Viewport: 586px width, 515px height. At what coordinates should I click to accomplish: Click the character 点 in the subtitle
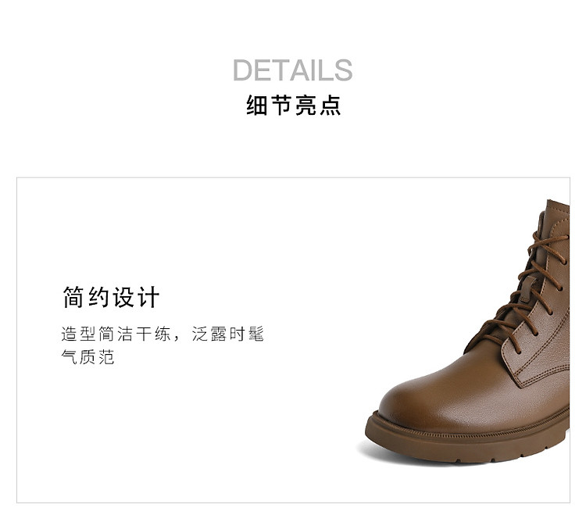point(331,105)
